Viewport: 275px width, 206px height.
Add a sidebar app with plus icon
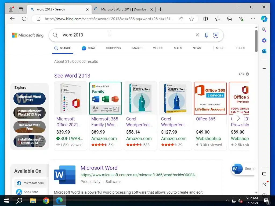264,68
